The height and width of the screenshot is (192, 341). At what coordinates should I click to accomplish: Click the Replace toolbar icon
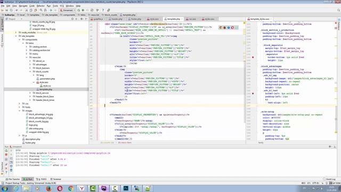[45, 10]
